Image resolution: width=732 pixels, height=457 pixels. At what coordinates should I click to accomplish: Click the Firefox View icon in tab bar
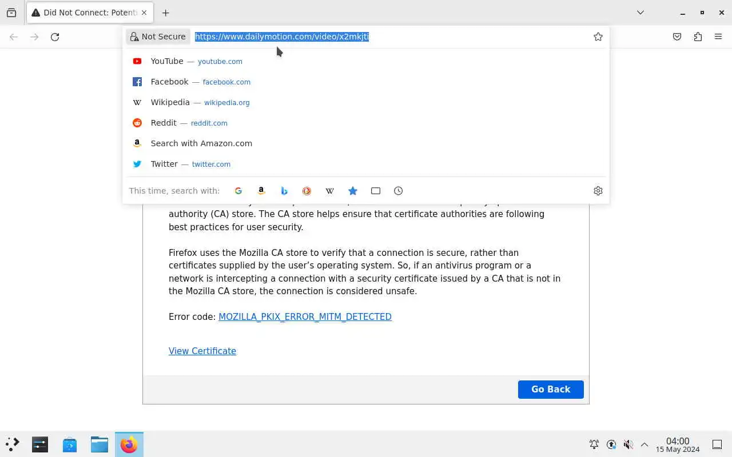point(11,13)
